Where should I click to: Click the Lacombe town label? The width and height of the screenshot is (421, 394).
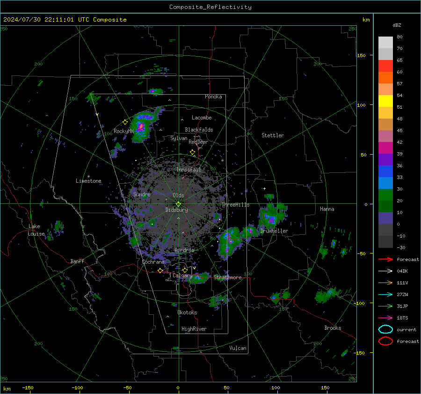coord(202,118)
